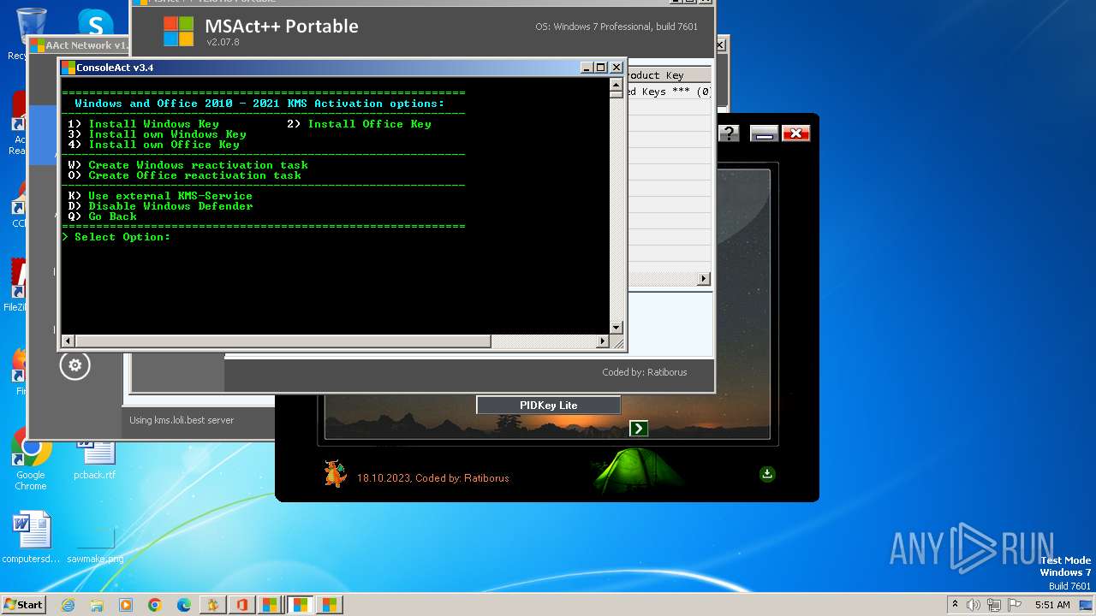The image size is (1096, 616).
Task: Click 'Create Windows reactivation task' text
Action: (198, 165)
